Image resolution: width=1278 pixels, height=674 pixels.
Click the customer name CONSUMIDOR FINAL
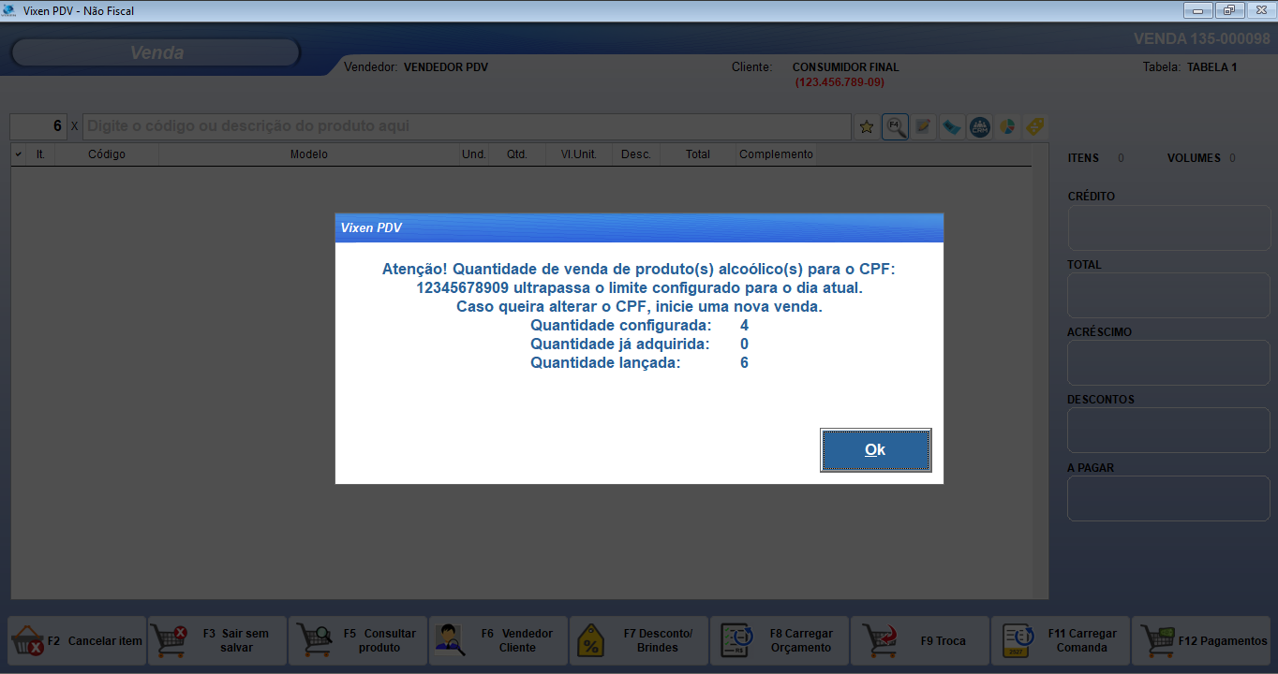845,67
